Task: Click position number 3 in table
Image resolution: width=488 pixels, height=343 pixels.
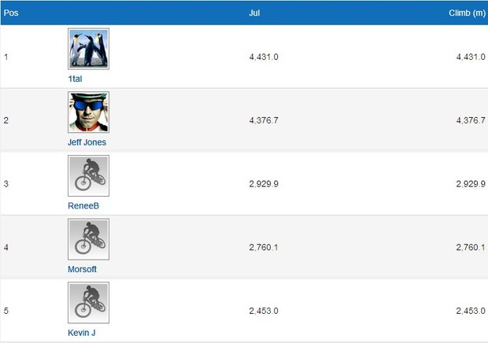Action: pos(6,184)
